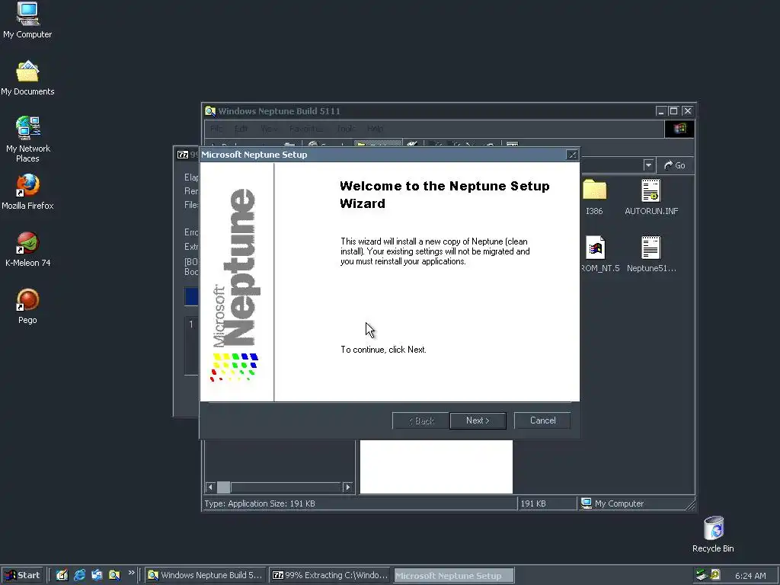
Task: Launch K-Meleon 74 browser shortcut
Action: 27,249
